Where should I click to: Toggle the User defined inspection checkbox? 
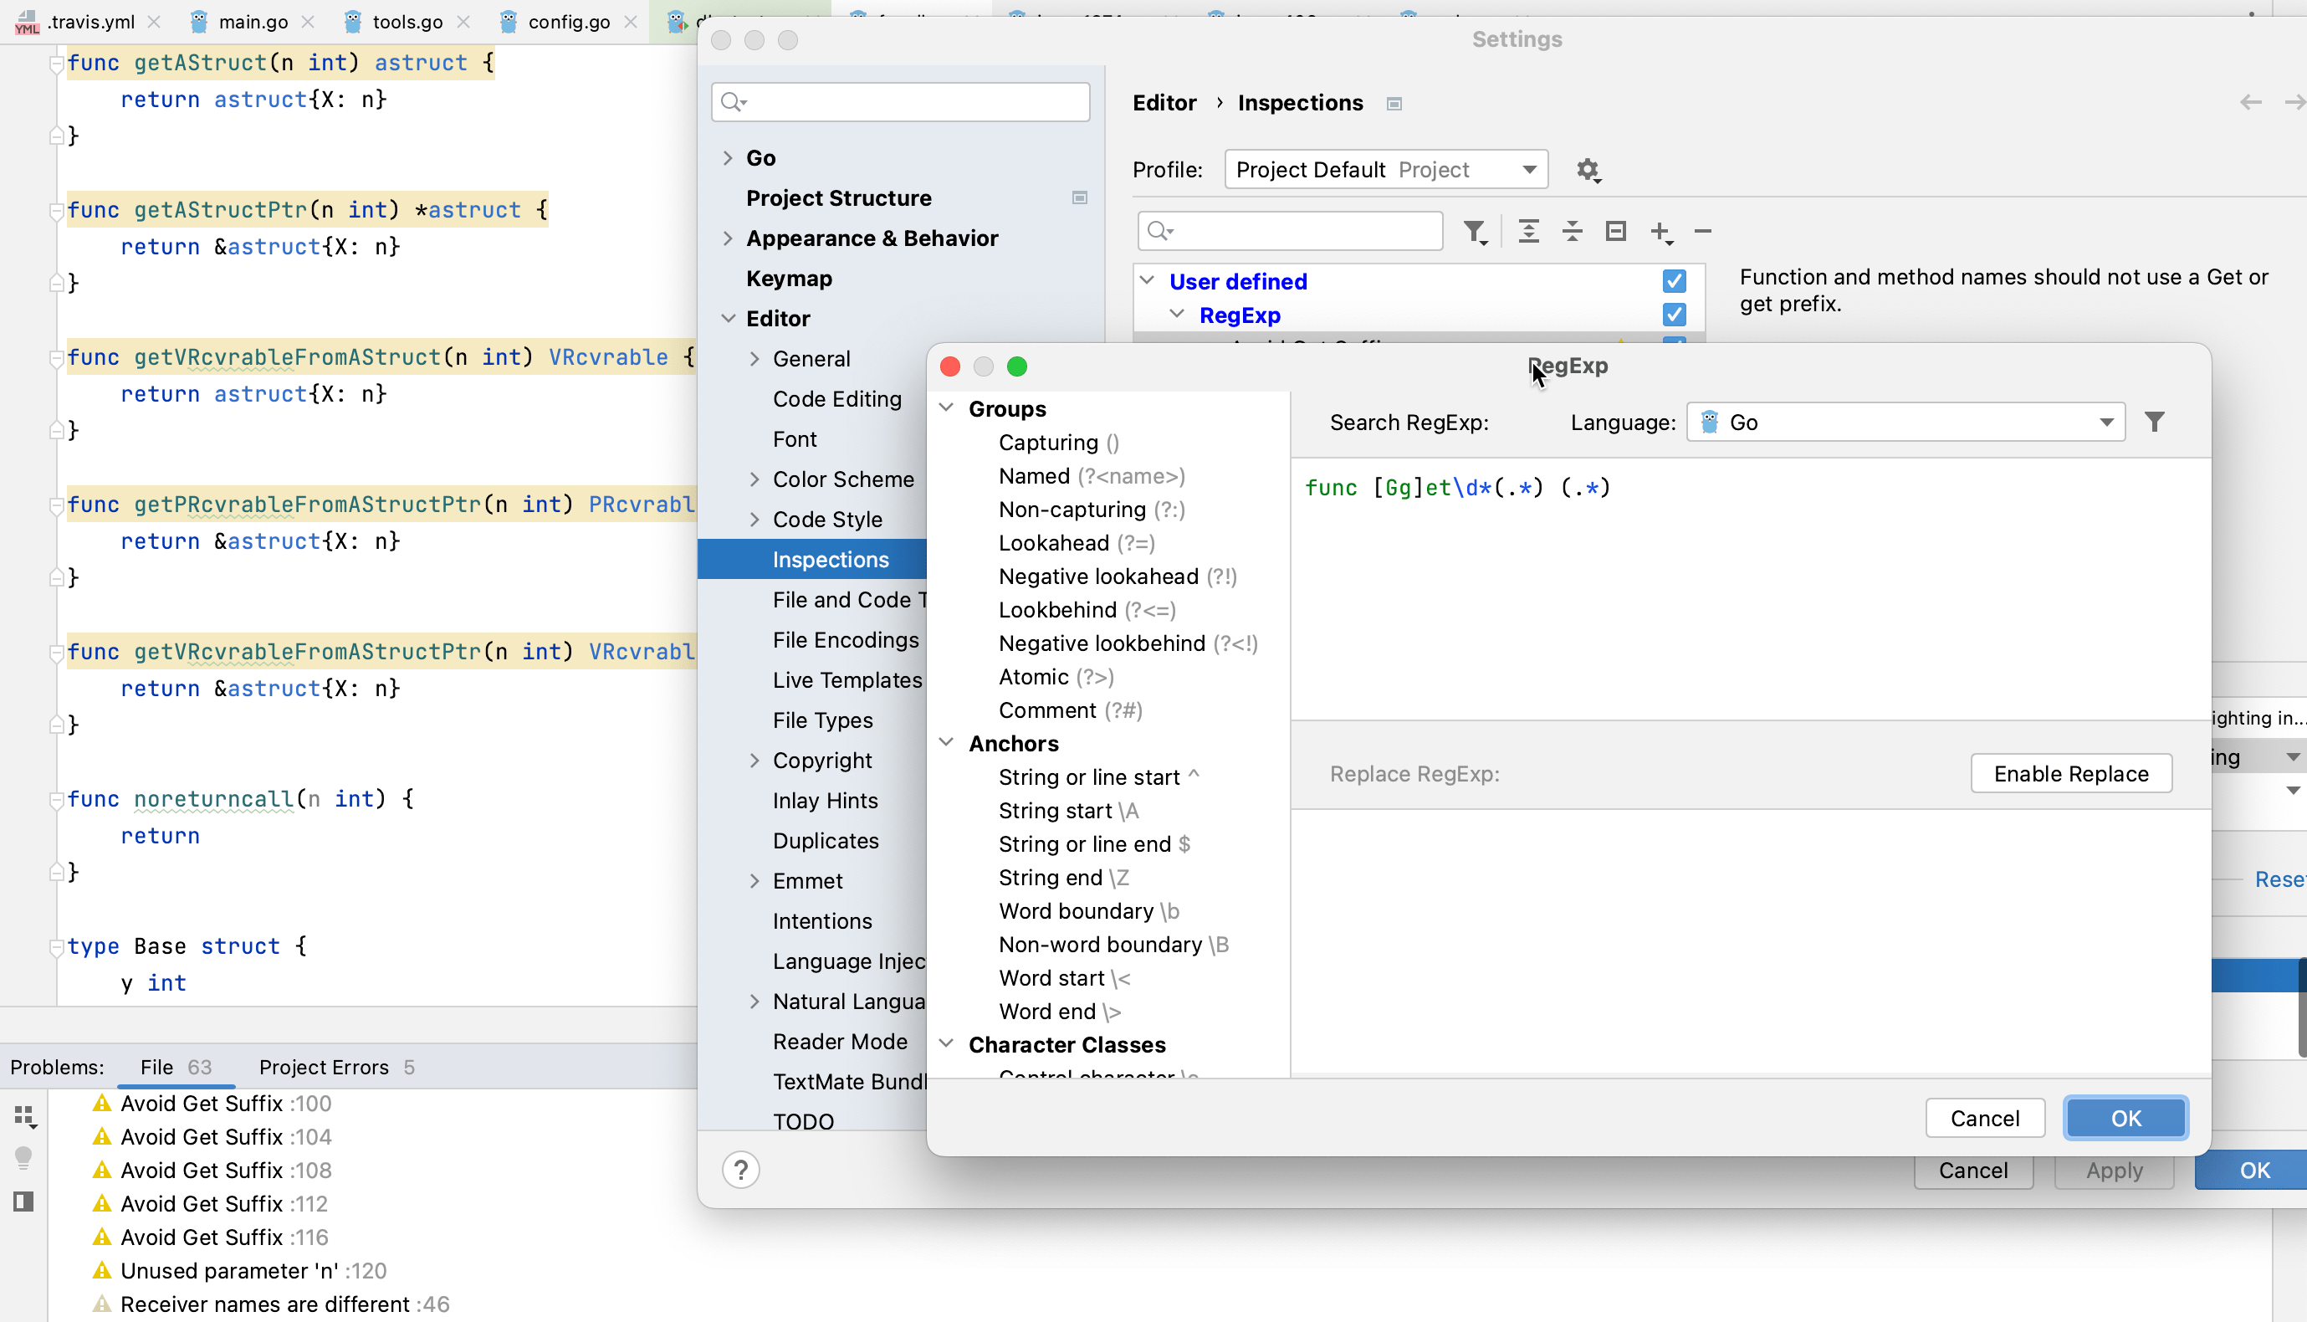(x=1675, y=280)
